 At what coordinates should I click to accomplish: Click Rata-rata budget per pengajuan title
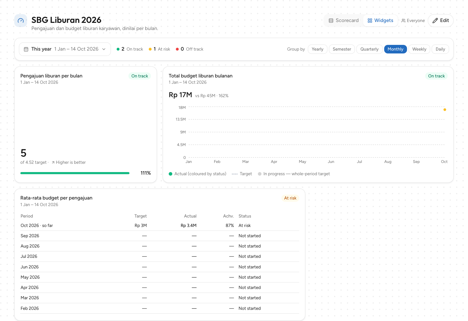pyautogui.click(x=56, y=198)
